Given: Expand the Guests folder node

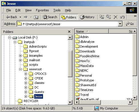Looking at the screenshot, I should point(26,92).
